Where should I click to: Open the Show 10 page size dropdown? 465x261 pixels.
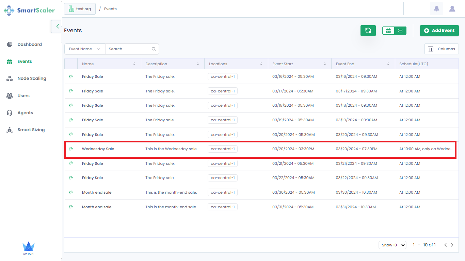click(x=392, y=245)
